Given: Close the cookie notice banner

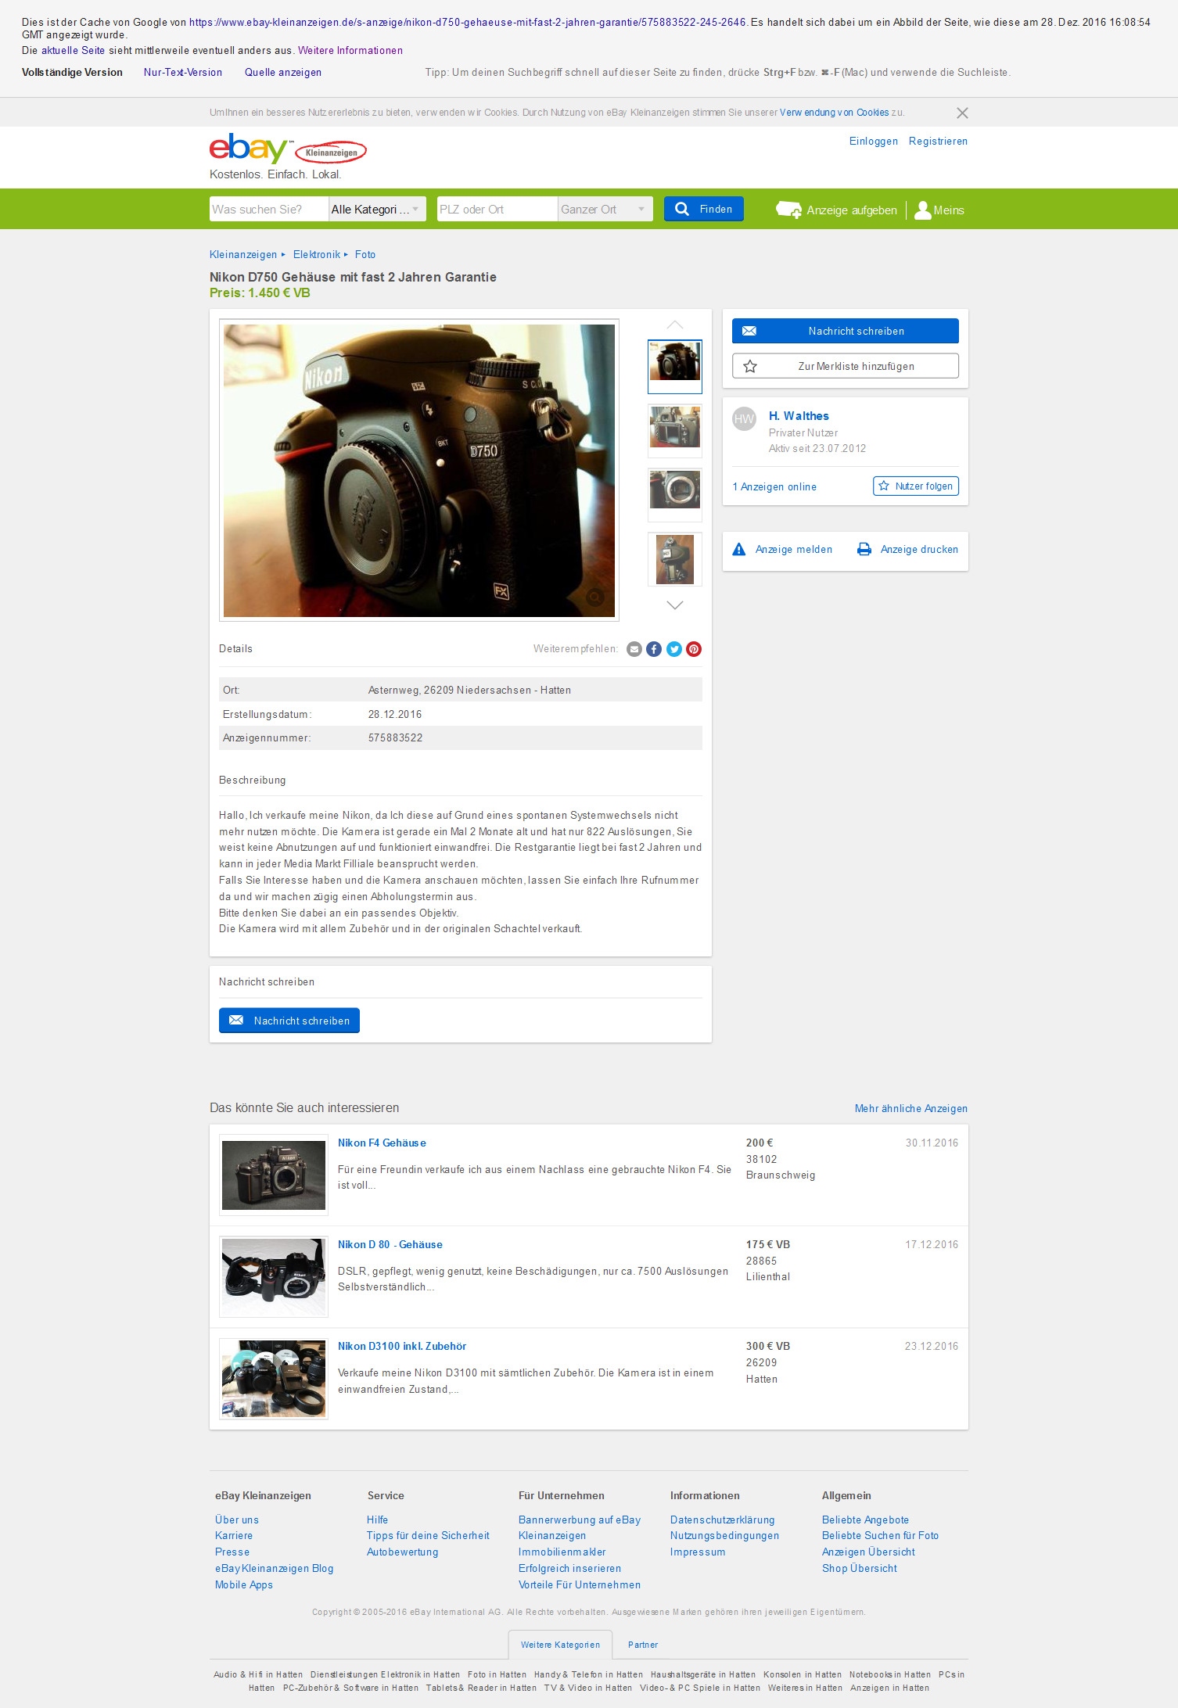Looking at the screenshot, I should coord(962,113).
